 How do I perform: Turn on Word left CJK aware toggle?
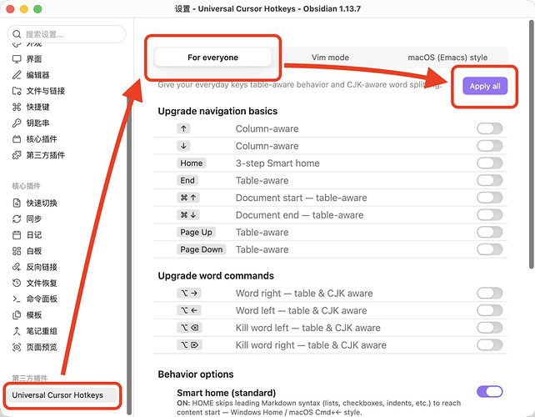[x=490, y=310]
